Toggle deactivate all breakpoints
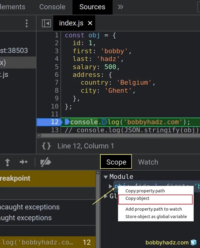The width and height of the screenshot is (200, 248). click(x=46, y=162)
